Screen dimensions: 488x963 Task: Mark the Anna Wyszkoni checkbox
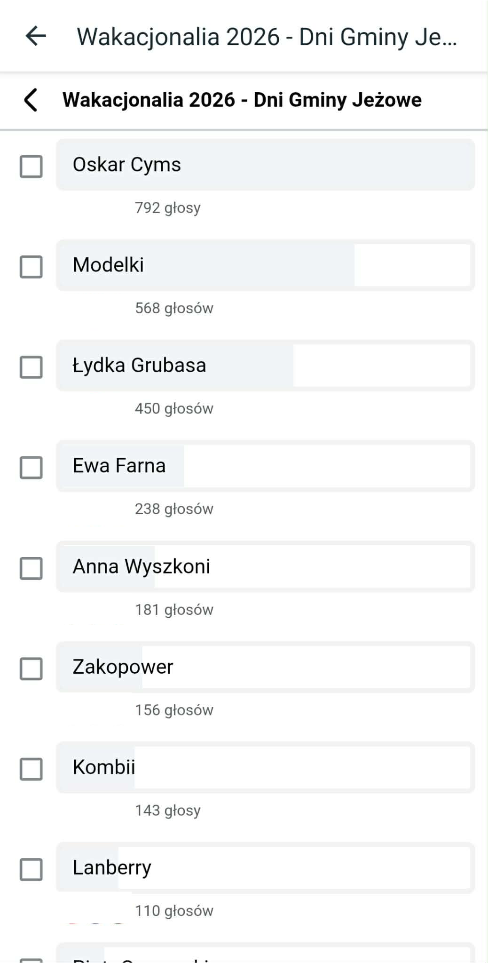[31, 568]
